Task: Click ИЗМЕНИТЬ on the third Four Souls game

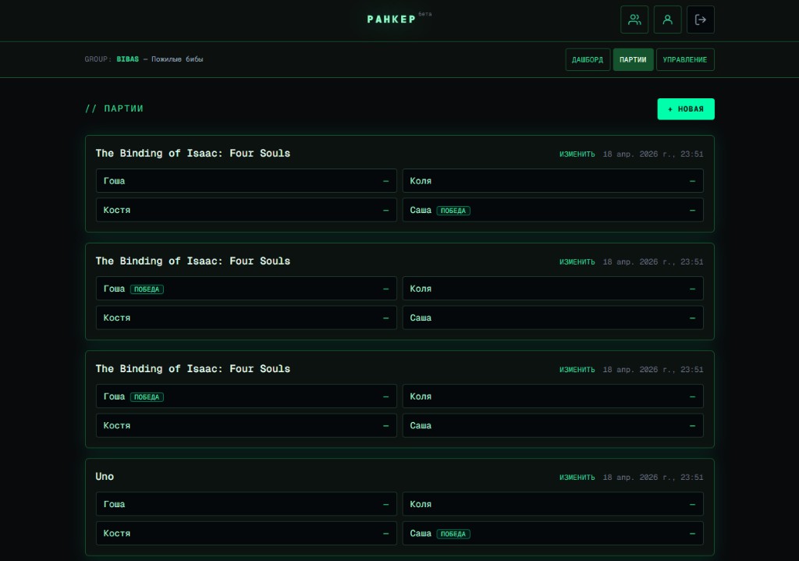Action: click(x=577, y=370)
